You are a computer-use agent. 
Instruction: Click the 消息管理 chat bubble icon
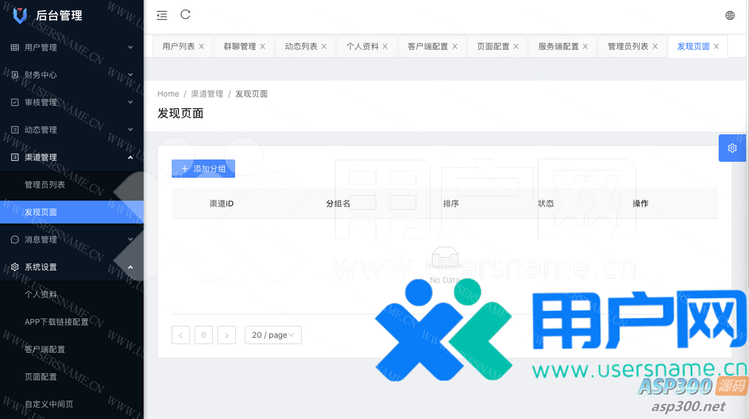pos(15,240)
